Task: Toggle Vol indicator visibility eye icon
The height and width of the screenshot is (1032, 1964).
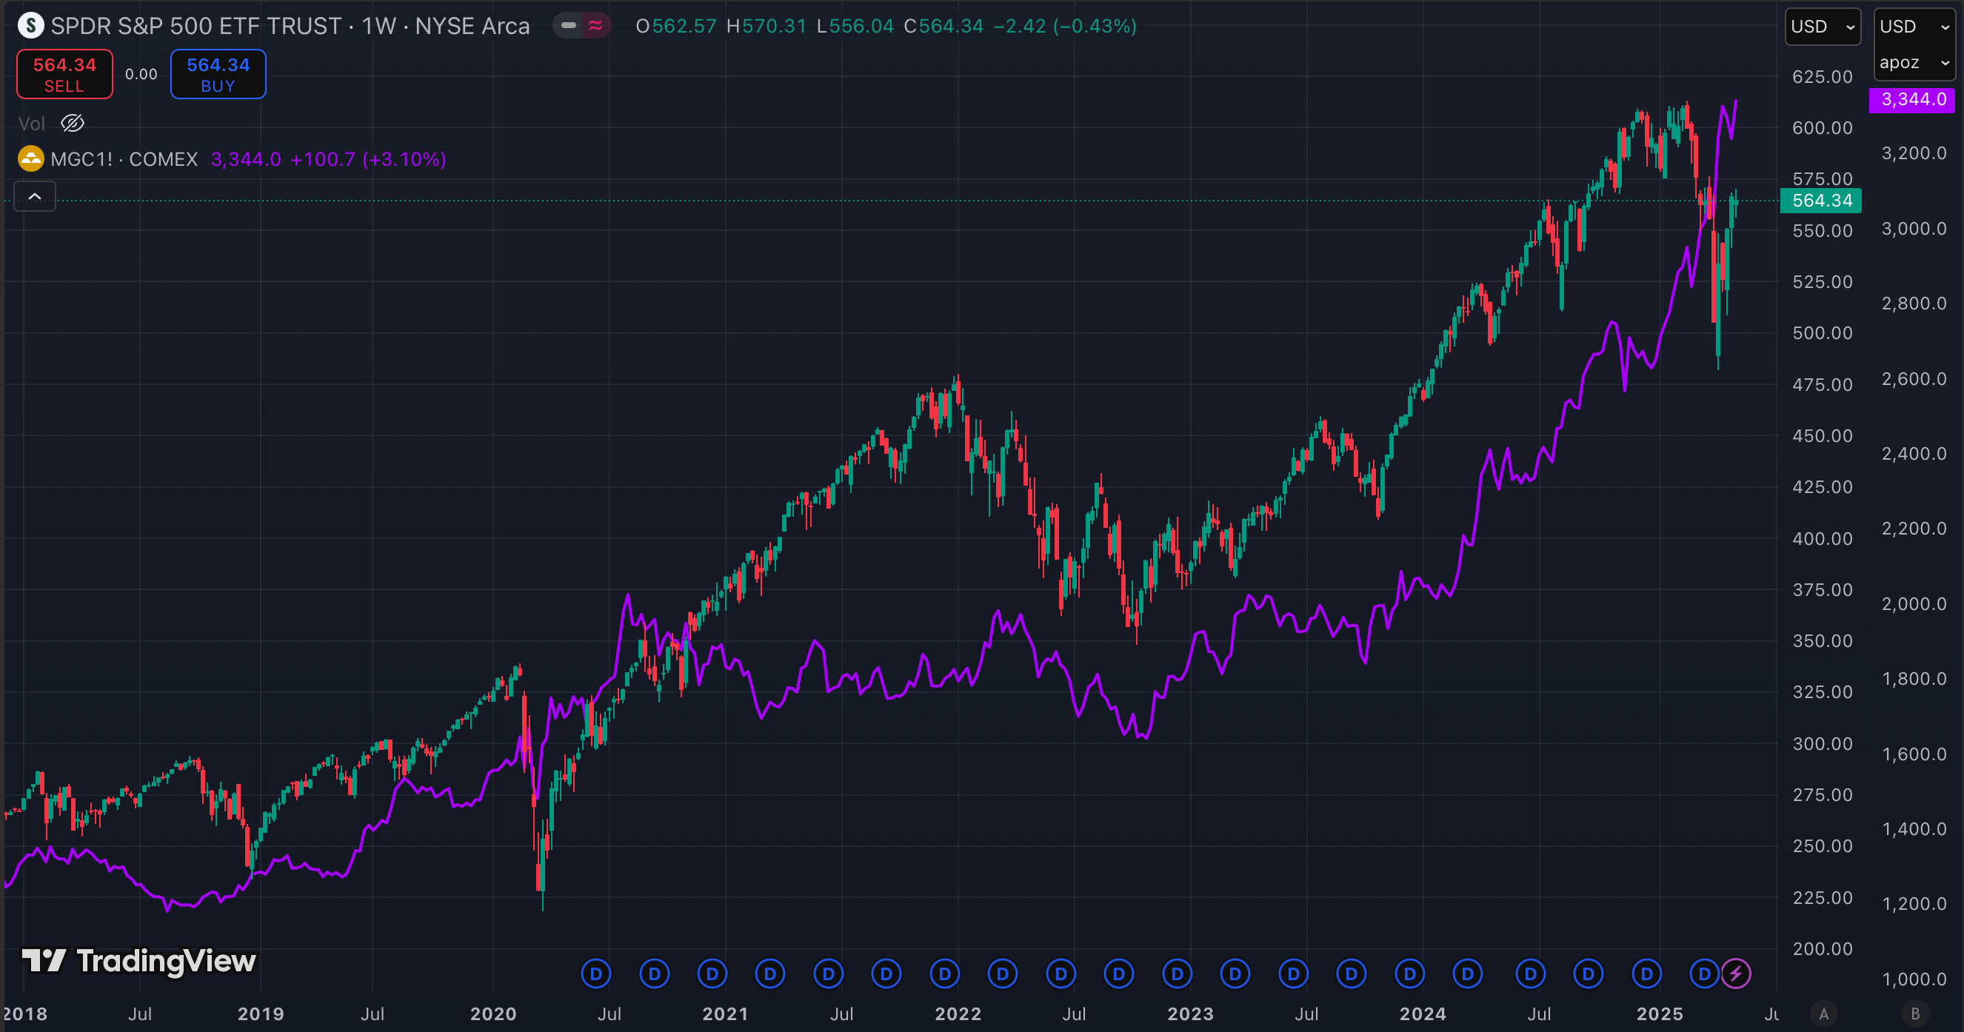Action: tap(73, 123)
